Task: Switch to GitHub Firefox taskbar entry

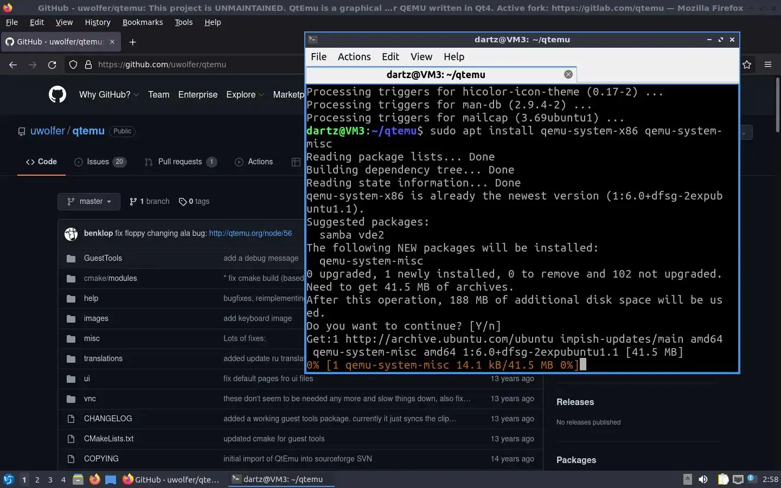Action: (171, 479)
